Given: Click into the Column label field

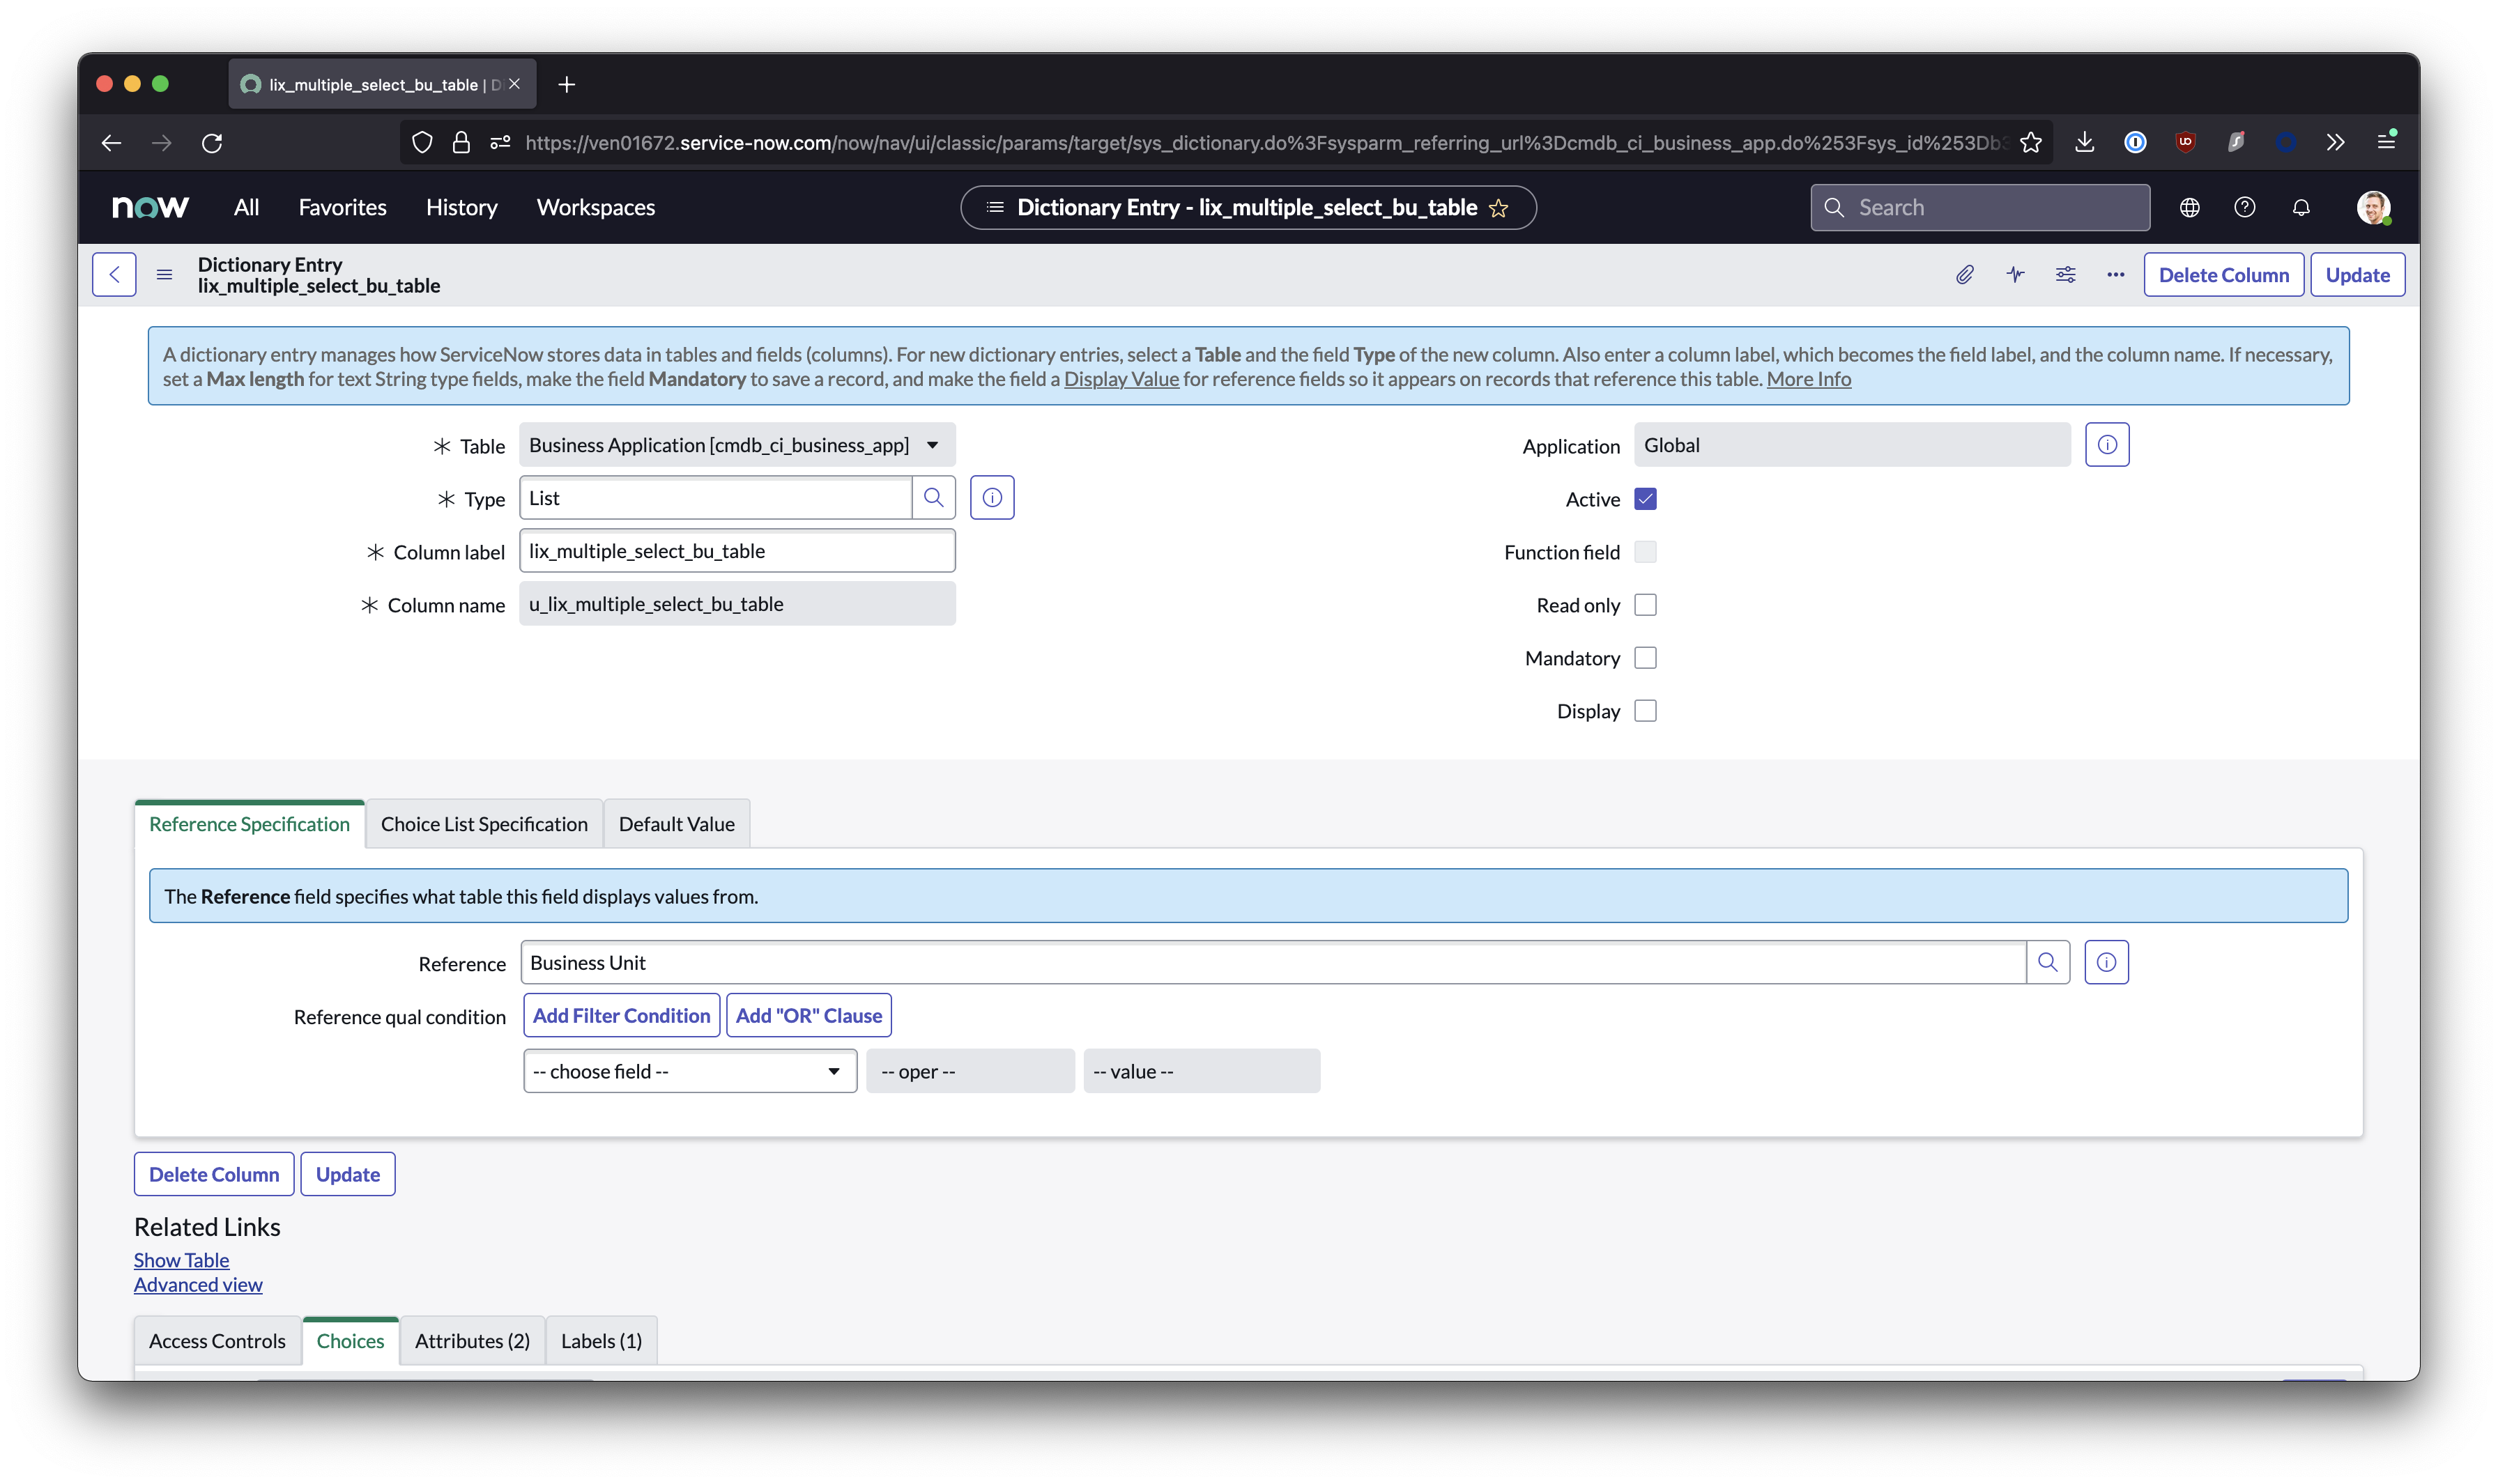Looking at the screenshot, I should (x=736, y=552).
